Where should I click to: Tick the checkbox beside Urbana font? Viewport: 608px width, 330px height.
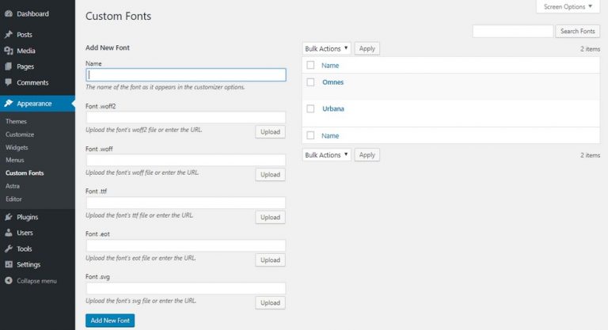311,109
